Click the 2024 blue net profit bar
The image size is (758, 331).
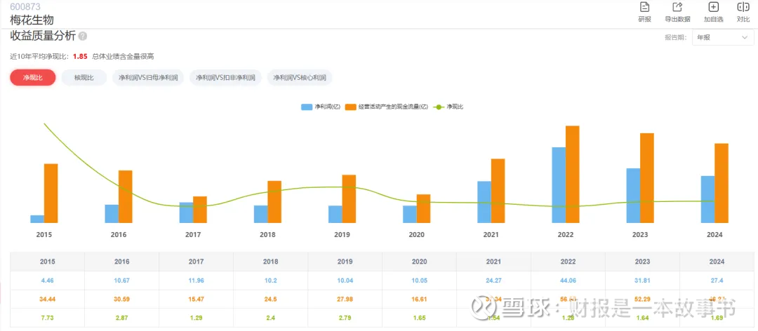click(x=707, y=199)
